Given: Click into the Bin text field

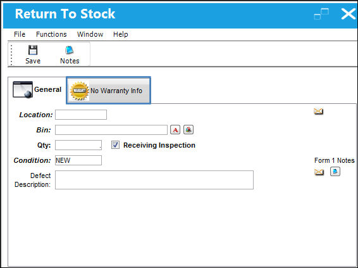Looking at the screenshot, I should click(111, 130).
